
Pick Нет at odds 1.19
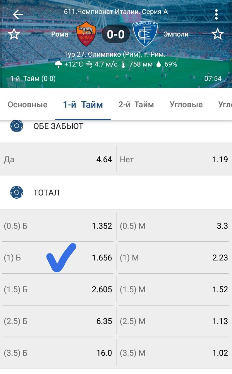[174, 160]
